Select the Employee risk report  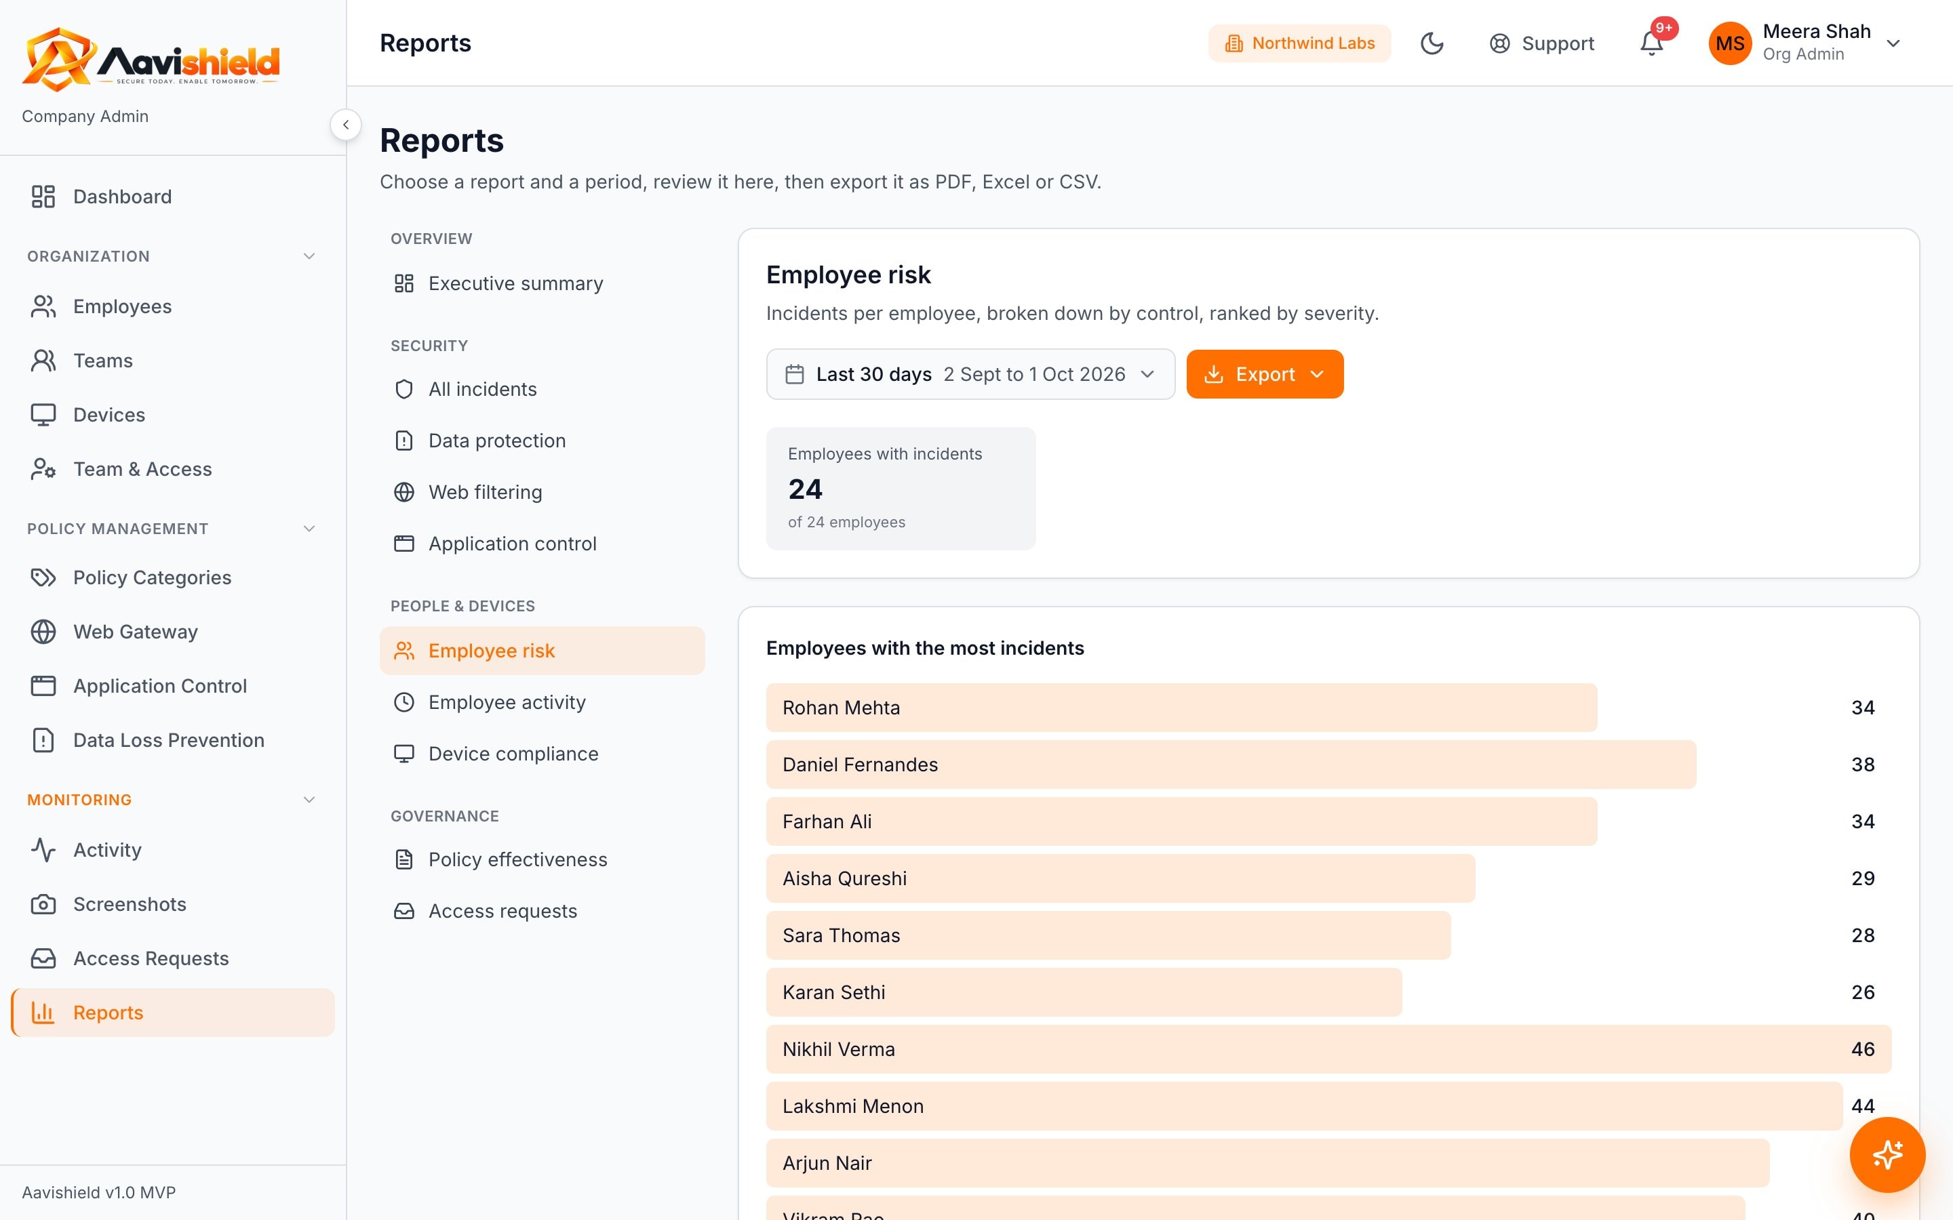click(x=542, y=651)
